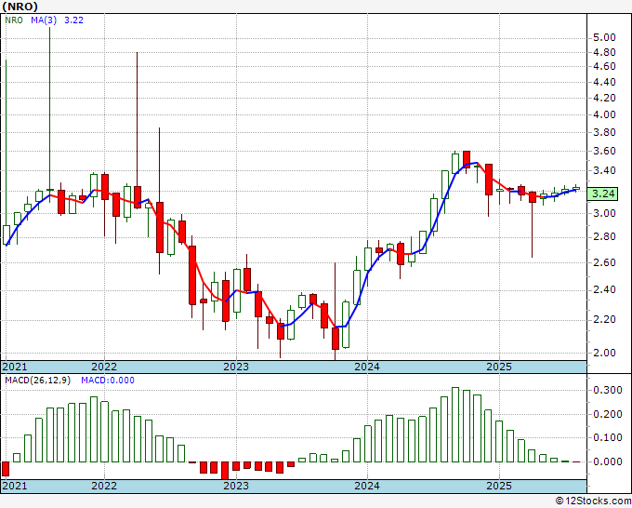
Task: Select 2025 on the price chart timeline
Action: [x=499, y=367]
